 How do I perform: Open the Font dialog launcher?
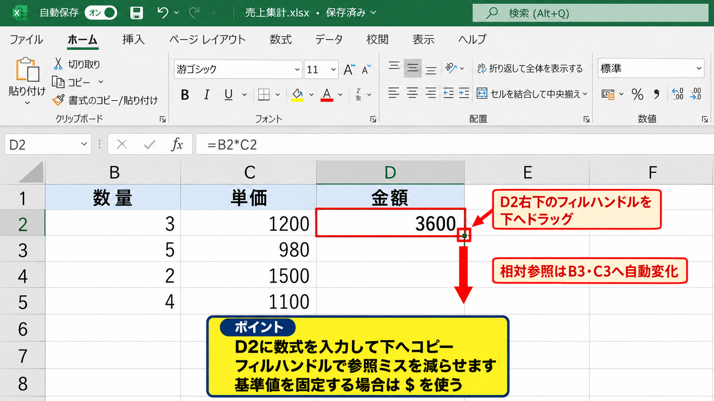(x=373, y=119)
